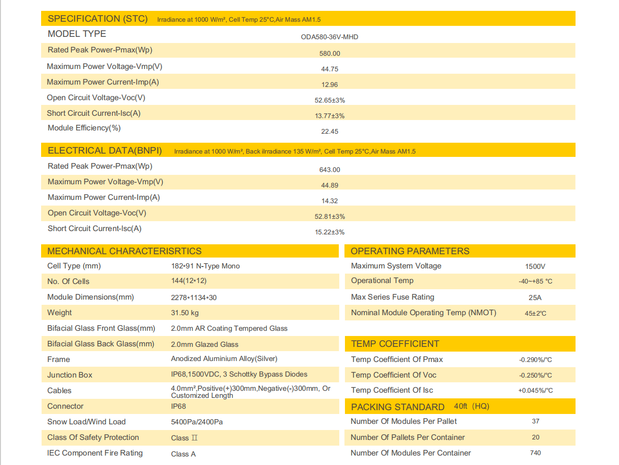619x465 pixels.
Task: Select the safety protection value 'Class II'
Action: point(184,438)
